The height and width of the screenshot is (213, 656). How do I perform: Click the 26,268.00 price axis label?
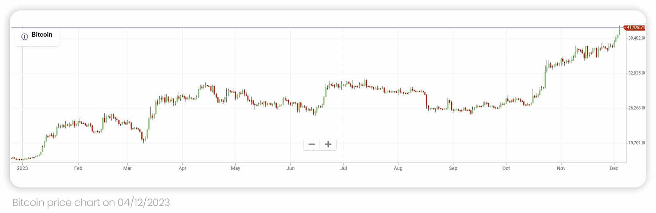click(637, 107)
